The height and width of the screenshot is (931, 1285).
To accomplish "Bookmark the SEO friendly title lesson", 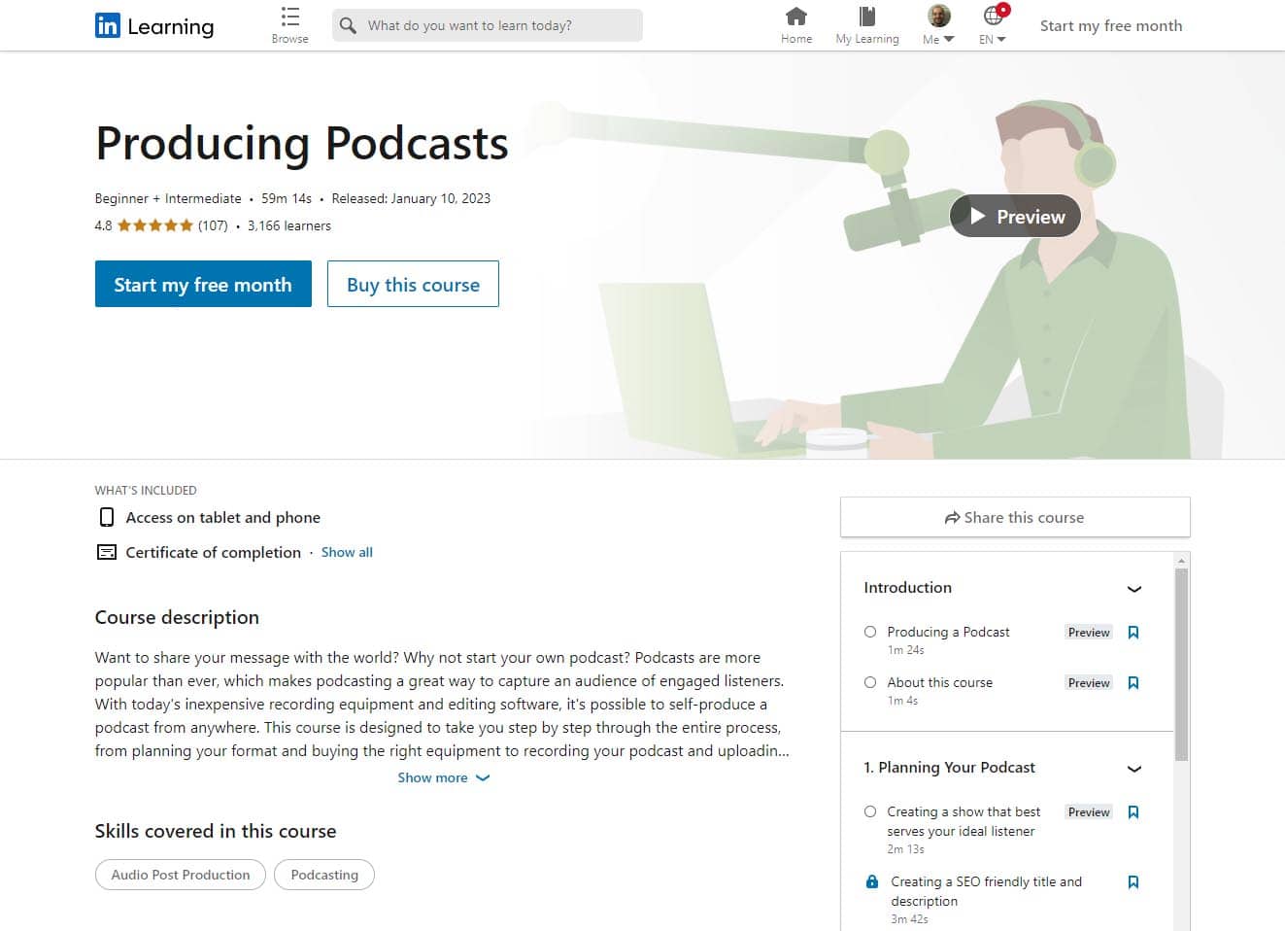I will 1133,882.
